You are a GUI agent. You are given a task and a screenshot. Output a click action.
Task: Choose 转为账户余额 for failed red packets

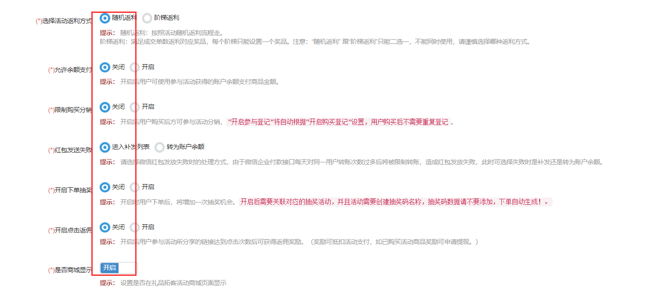[x=160, y=147]
